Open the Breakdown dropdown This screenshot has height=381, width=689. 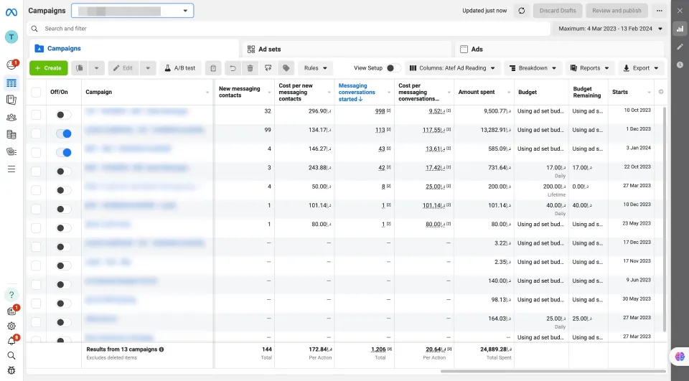click(x=533, y=68)
